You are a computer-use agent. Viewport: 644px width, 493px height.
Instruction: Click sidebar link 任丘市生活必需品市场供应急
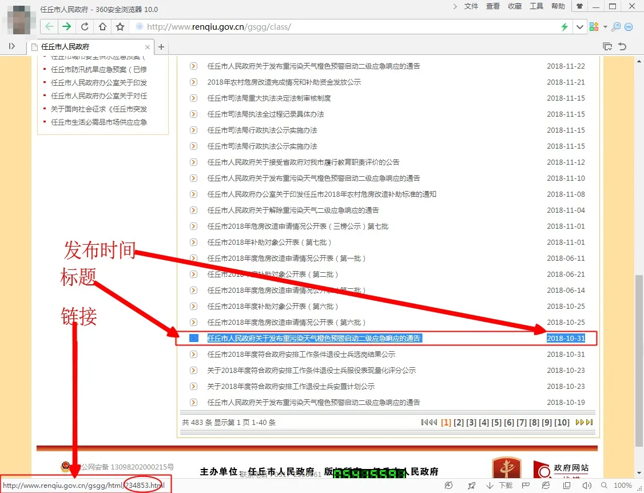[x=98, y=122]
